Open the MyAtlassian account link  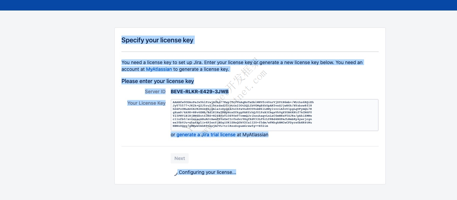[x=159, y=69]
